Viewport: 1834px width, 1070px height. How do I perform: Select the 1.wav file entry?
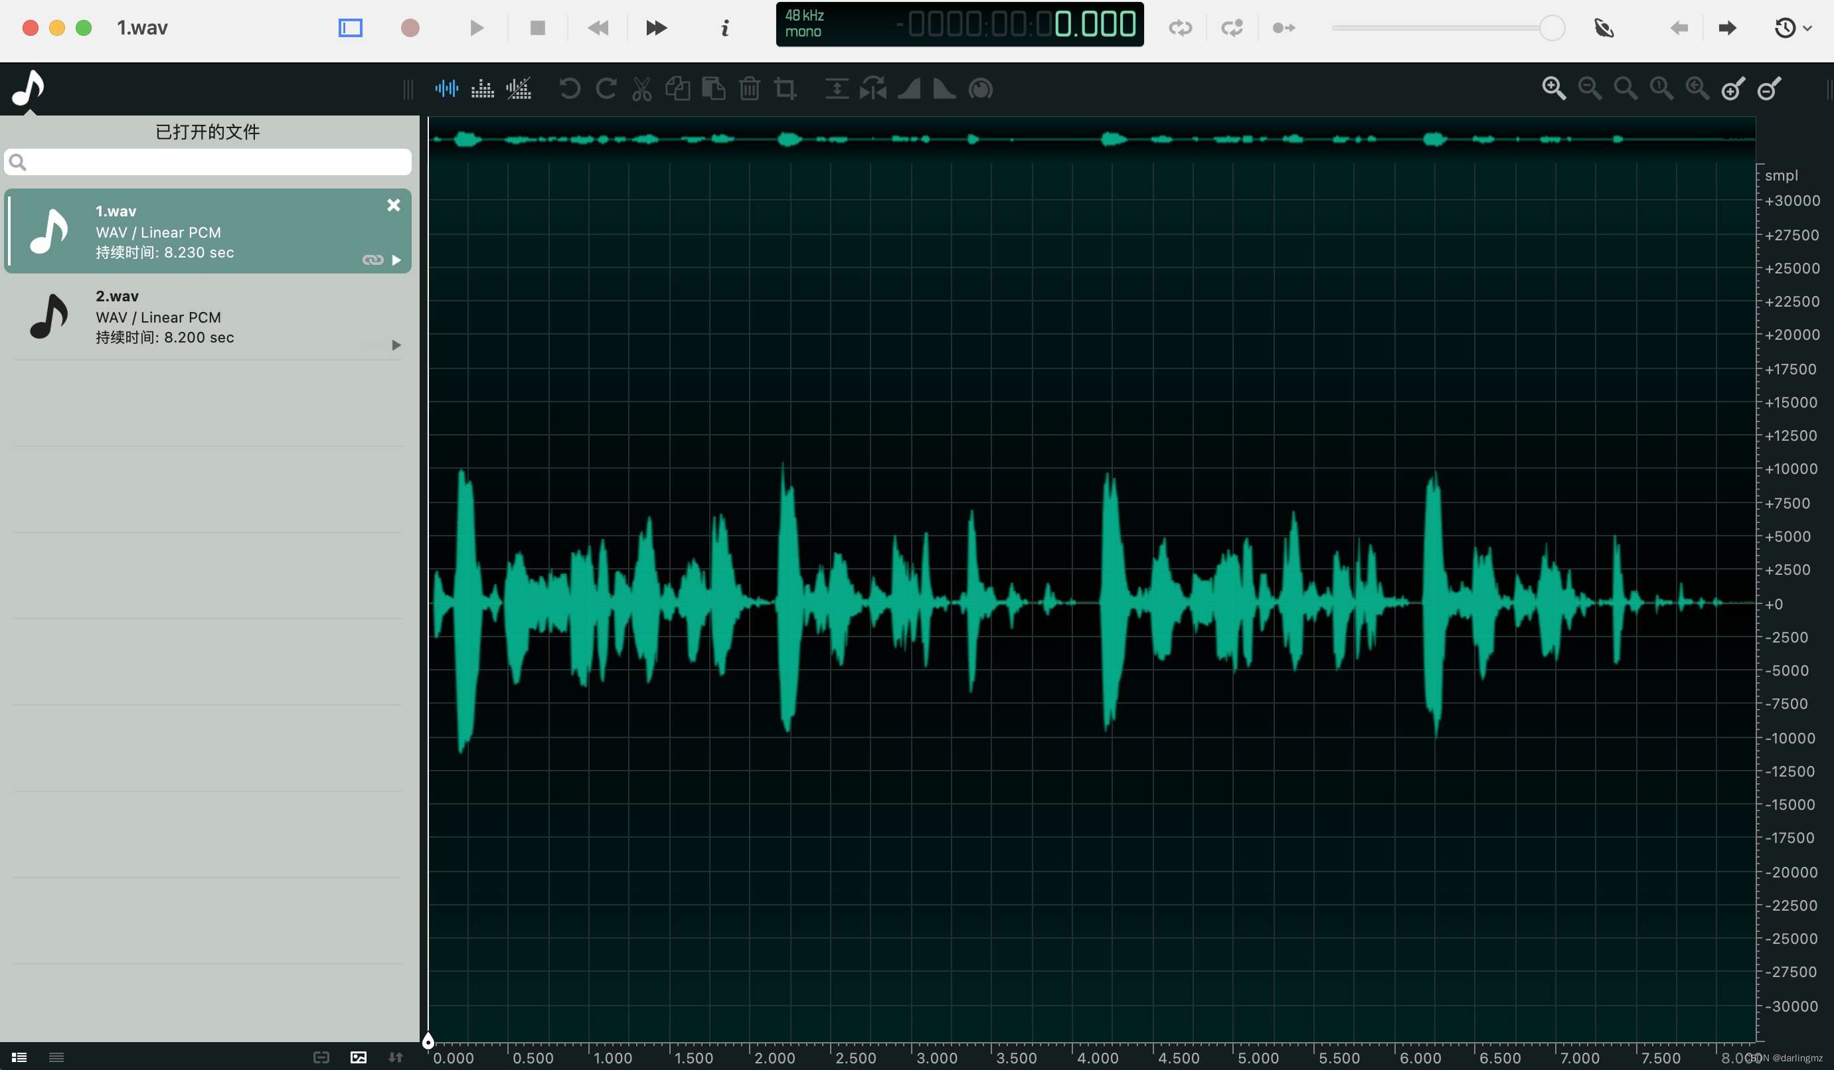click(x=207, y=231)
